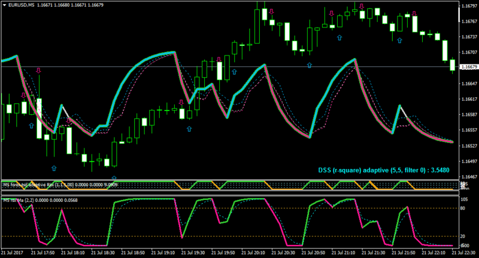Click the 1.16737 price axis label
The image size is (479, 258).
click(x=469, y=36)
